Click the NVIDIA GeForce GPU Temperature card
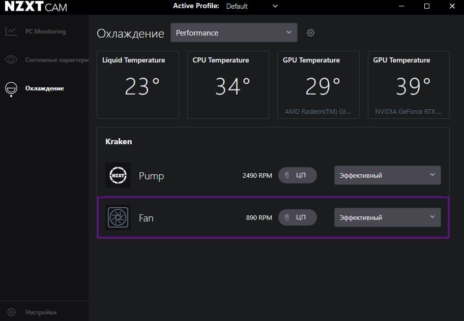Image resolution: width=464 pixels, height=321 pixels. pyautogui.click(x=409, y=85)
